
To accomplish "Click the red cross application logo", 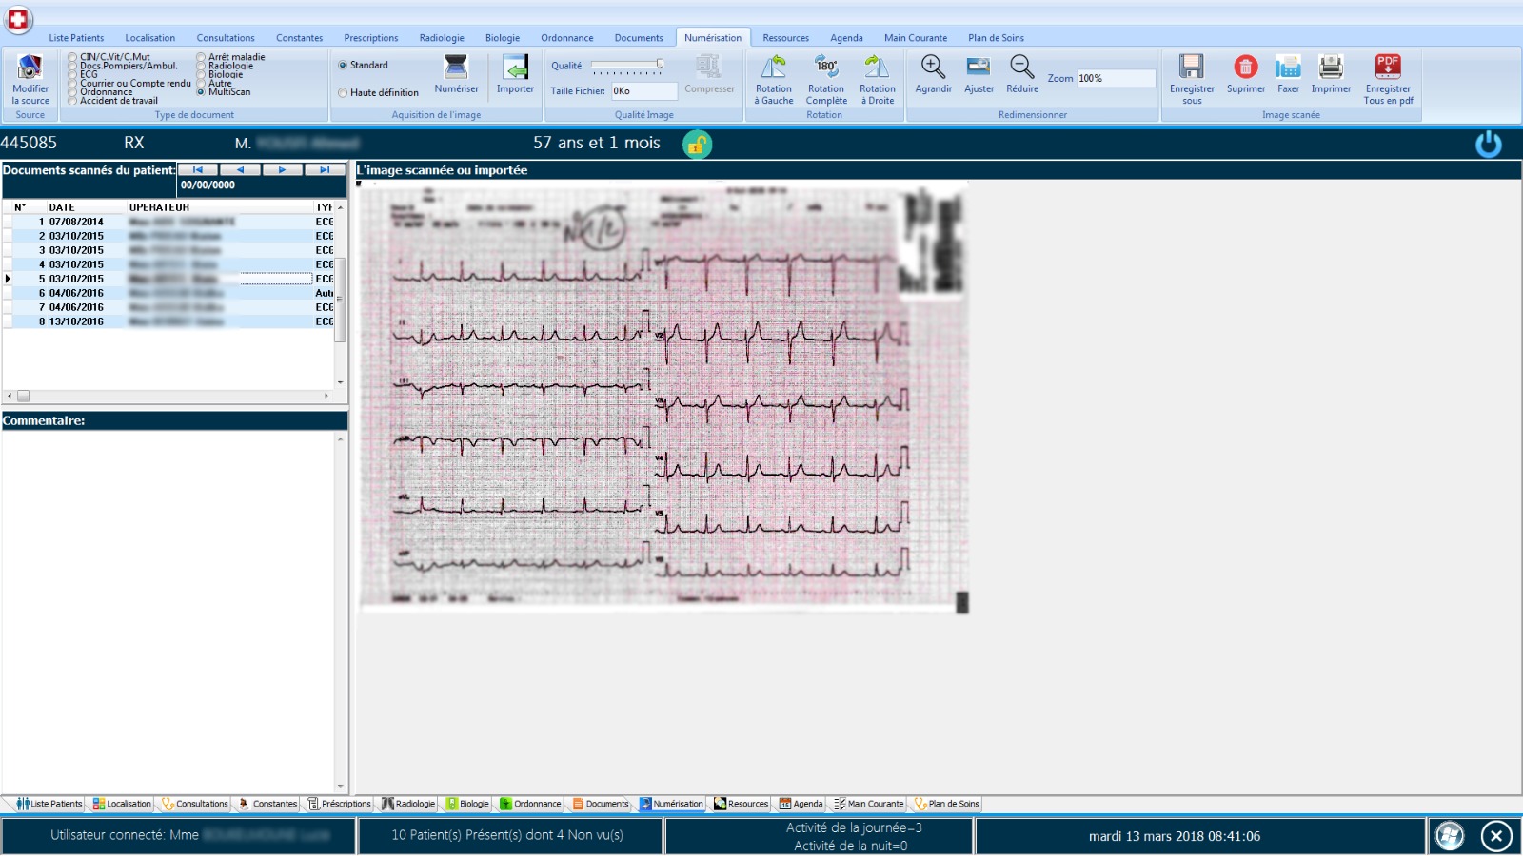I will [18, 18].
